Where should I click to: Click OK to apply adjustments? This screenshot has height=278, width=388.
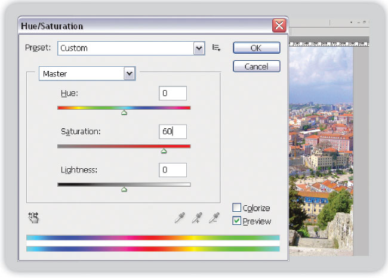[256, 48]
